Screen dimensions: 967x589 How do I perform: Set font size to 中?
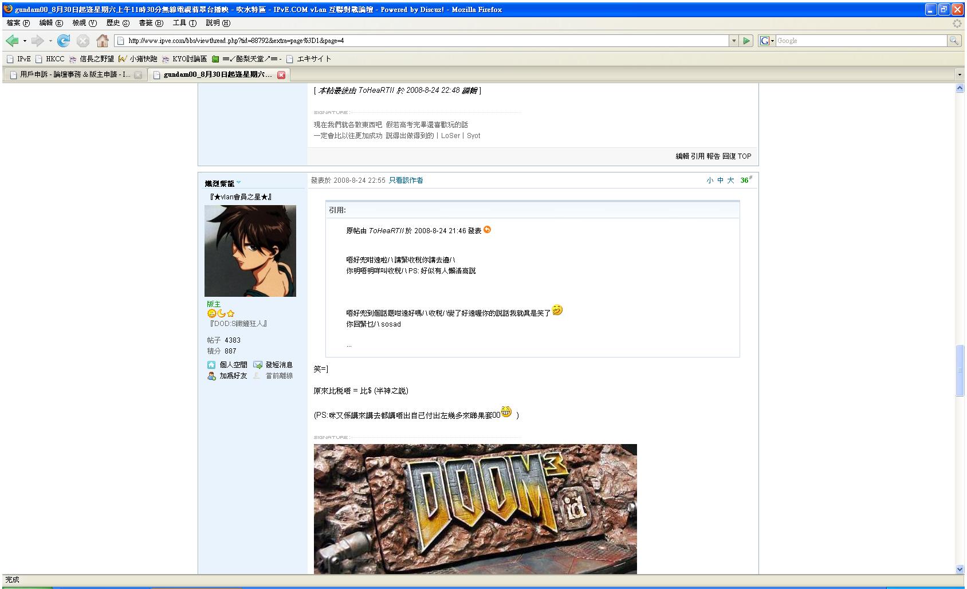click(x=720, y=180)
